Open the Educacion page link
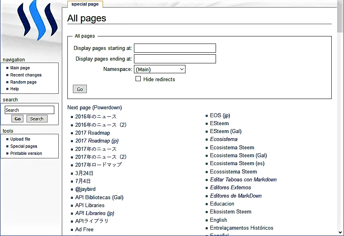Image resolution: width=344 pixels, height=236 pixels. point(222,204)
